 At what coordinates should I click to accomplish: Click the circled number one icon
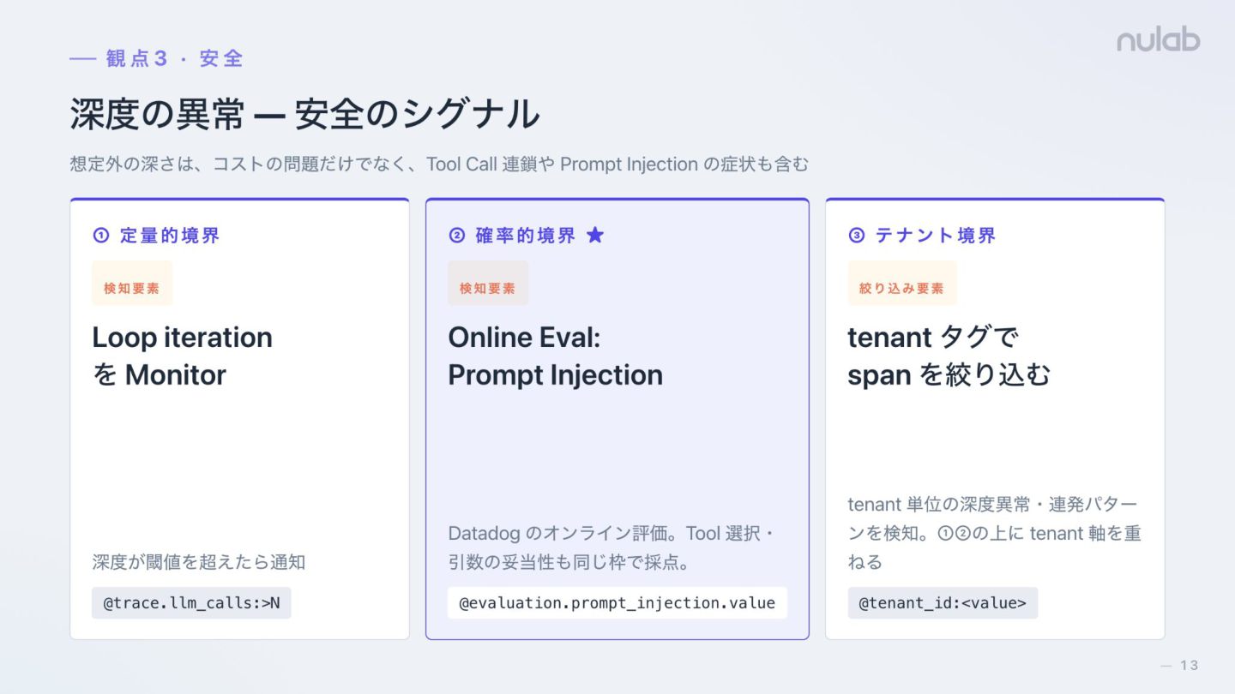(101, 235)
